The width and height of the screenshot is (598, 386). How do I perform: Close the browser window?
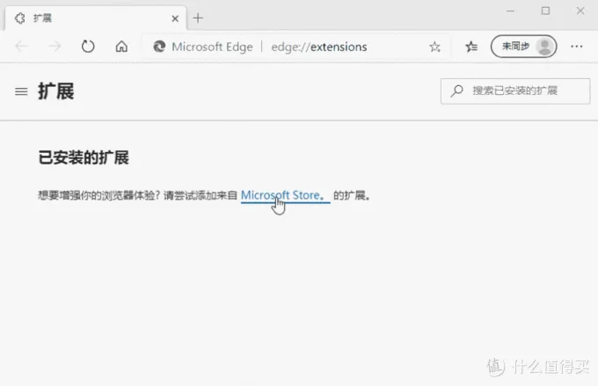(x=580, y=11)
